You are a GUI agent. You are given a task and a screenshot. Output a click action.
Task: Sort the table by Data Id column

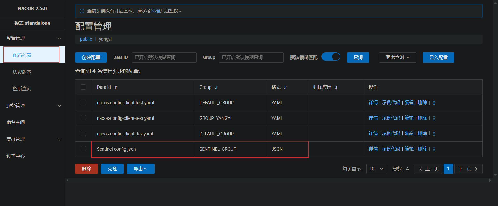[116, 87]
